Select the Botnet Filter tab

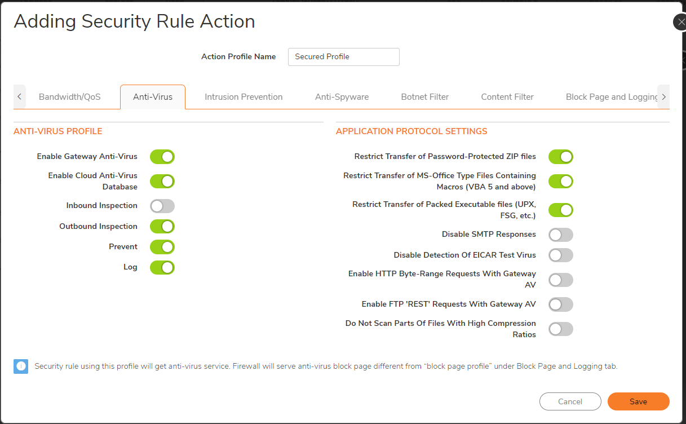tap(424, 96)
